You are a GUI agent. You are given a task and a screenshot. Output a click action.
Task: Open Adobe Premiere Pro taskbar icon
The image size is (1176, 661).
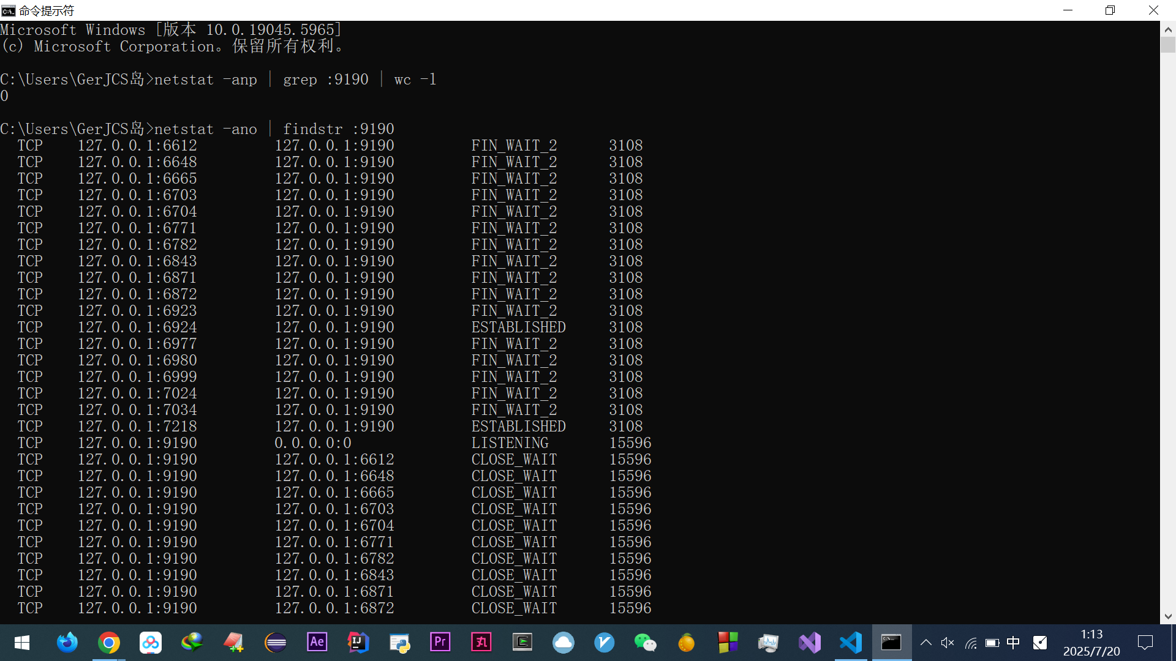click(x=440, y=643)
